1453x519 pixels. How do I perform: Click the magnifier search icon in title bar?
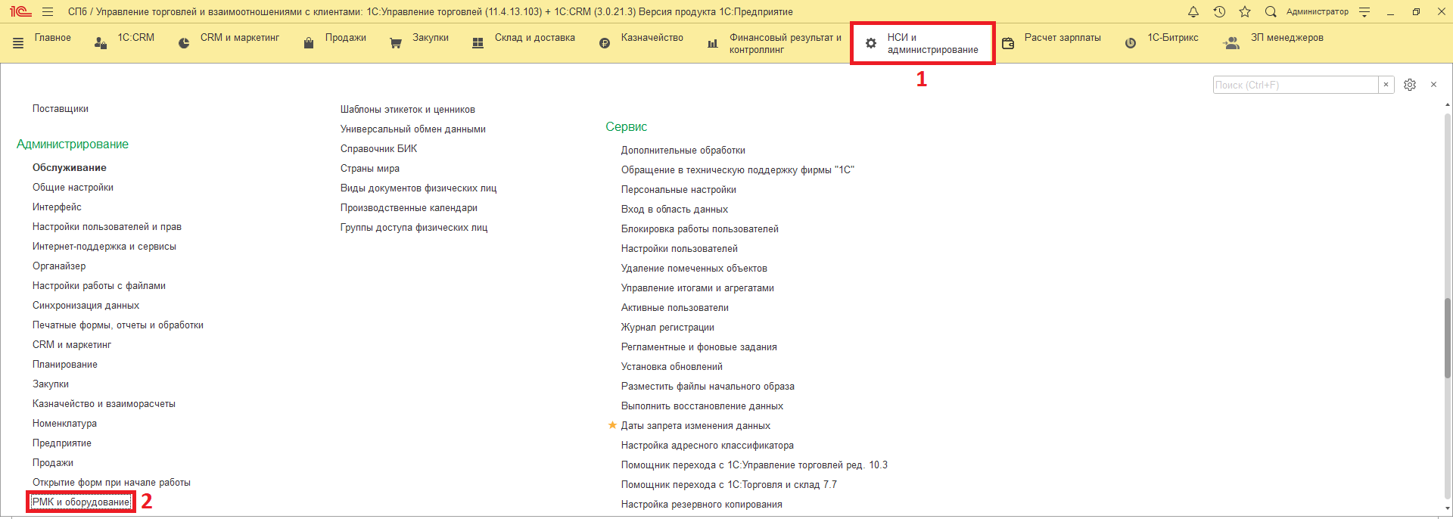click(x=1271, y=11)
